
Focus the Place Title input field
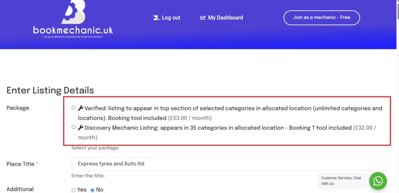click(x=229, y=164)
